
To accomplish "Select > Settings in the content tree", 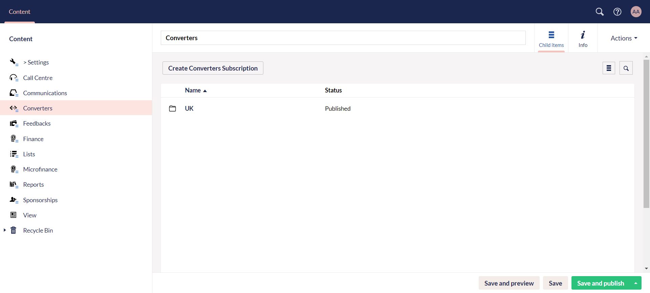I will coord(36,62).
